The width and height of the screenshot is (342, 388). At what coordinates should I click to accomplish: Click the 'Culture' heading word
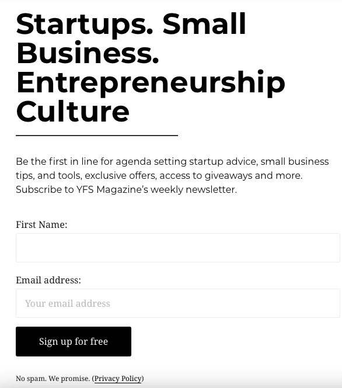pyautogui.click(x=73, y=112)
